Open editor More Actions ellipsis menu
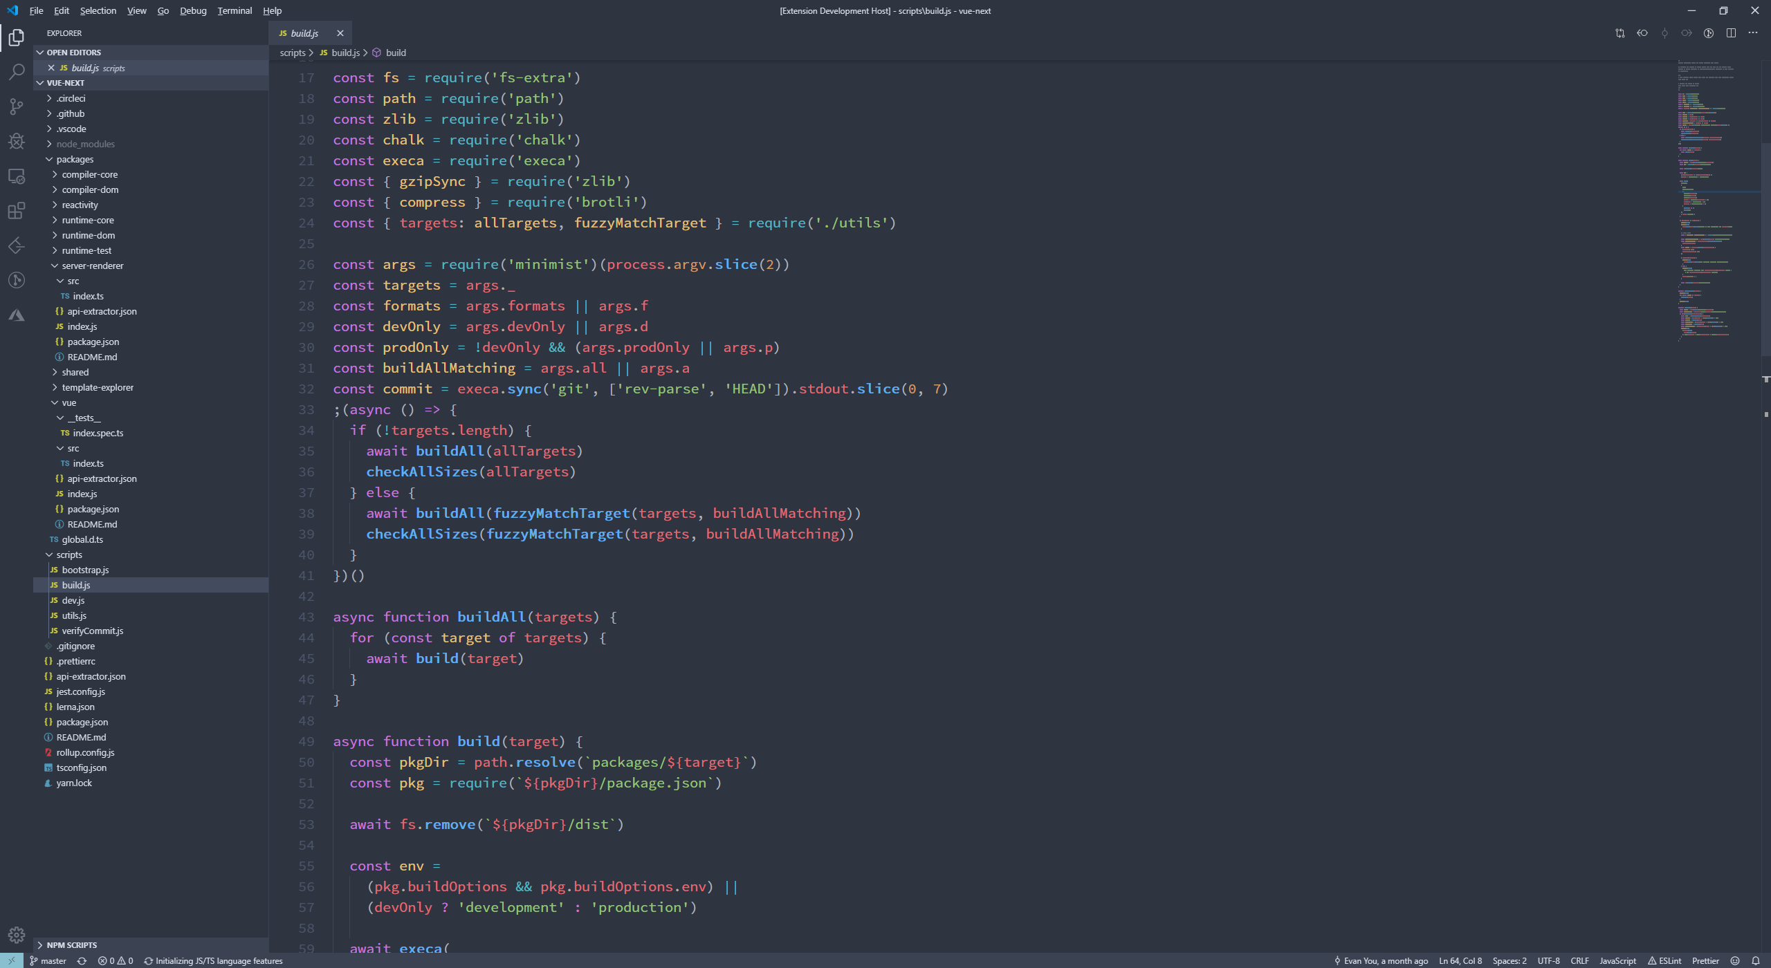1771x968 pixels. [1753, 33]
